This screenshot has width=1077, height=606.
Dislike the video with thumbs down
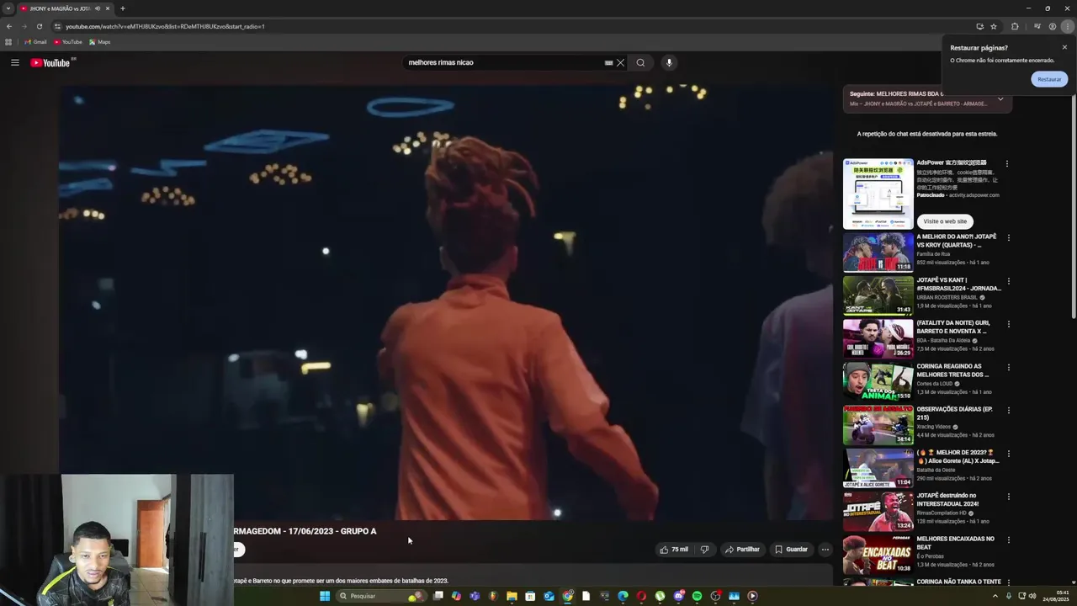tap(704, 550)
